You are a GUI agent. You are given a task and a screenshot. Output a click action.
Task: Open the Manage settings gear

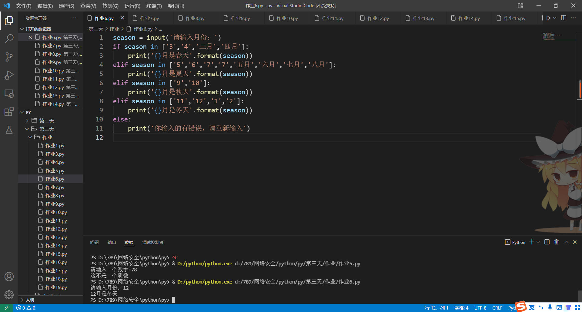pos(9,295)
